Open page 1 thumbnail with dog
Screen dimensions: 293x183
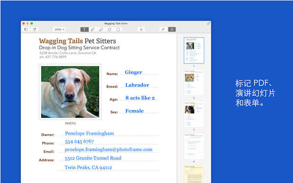[x=194, y=50]
